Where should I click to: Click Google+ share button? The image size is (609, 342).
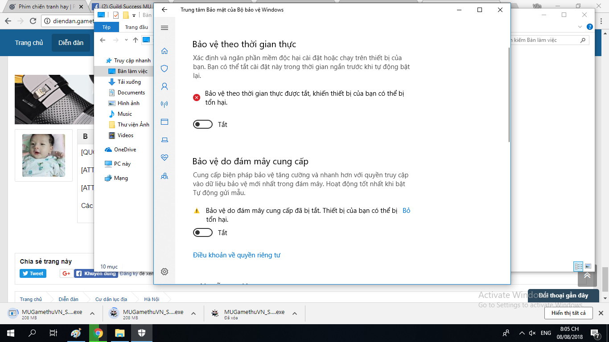coord(66,273)
